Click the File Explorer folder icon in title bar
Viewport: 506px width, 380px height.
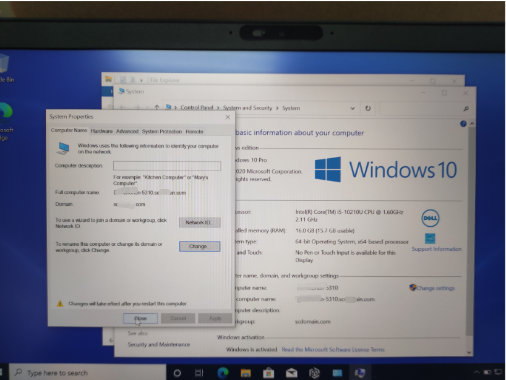108,79
